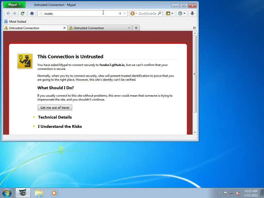264x198 pixels.
Task: Click the network status tray icon
Action: 232,193
